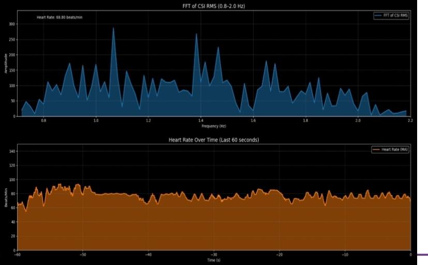Click the 'Beats/Min' y-axis label

pos(7,198)
